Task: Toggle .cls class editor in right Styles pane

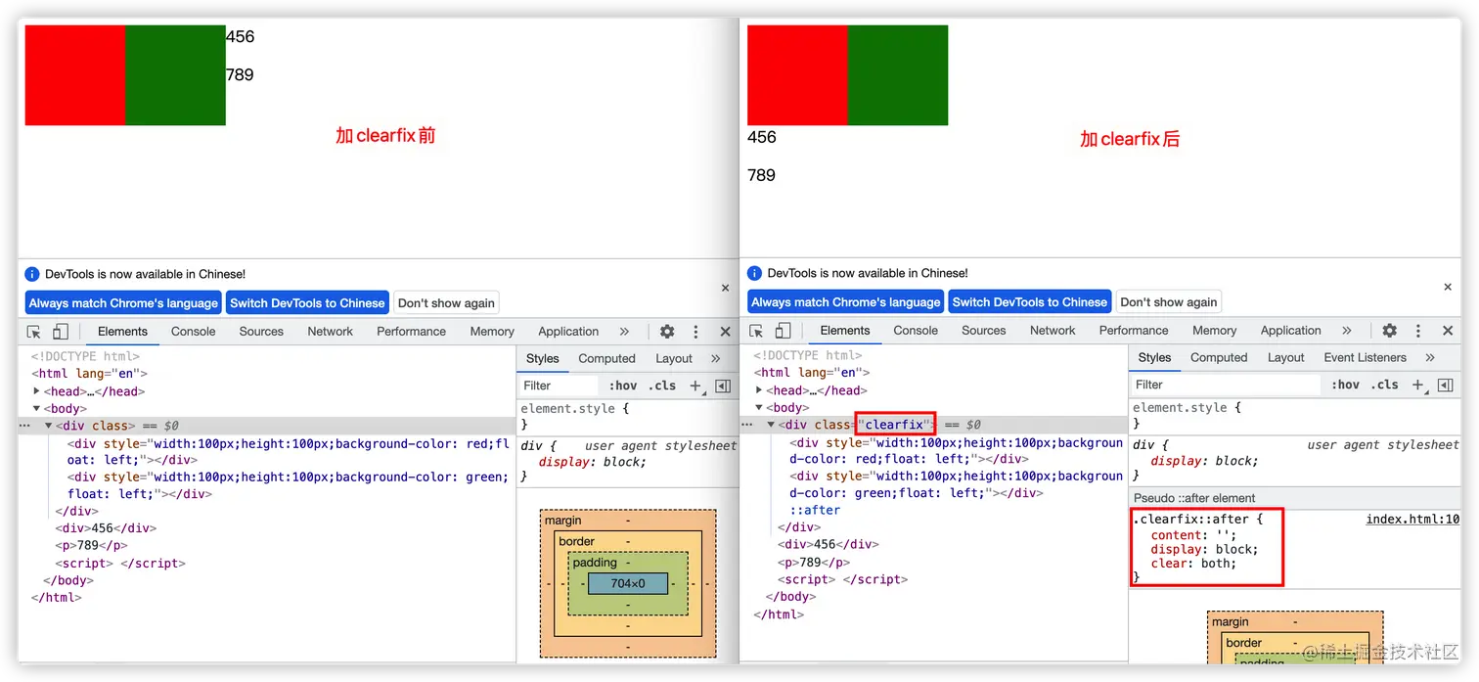Action: tap(1385, 385)
